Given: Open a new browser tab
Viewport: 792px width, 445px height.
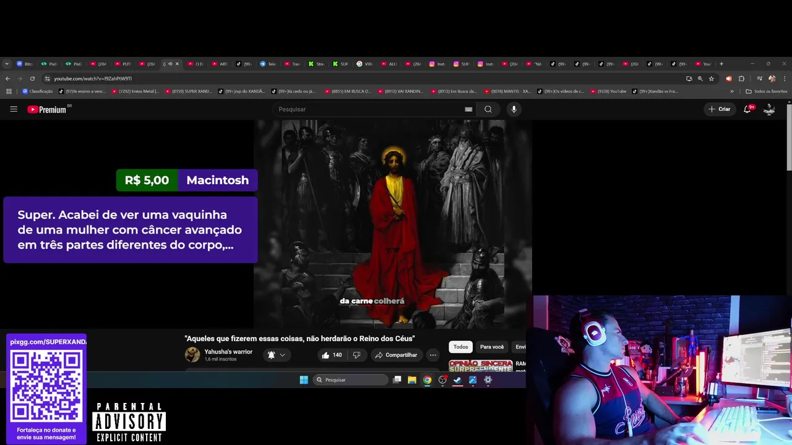Looking at the screenshot, I should (721, 64).
